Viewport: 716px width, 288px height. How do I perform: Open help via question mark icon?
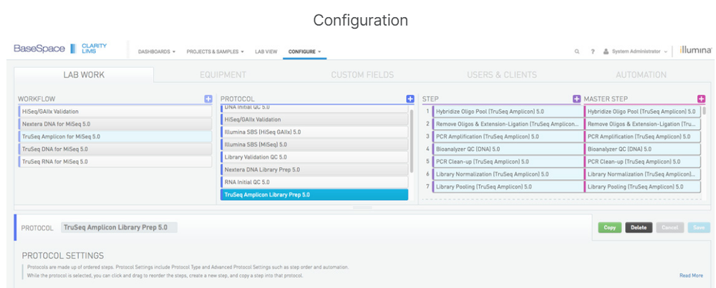pos(593,52)
